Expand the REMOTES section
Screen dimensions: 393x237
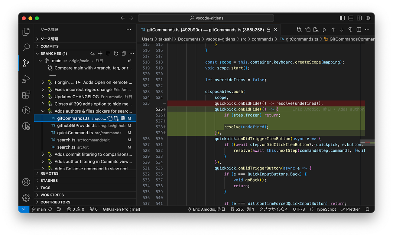tap(50, 173)
